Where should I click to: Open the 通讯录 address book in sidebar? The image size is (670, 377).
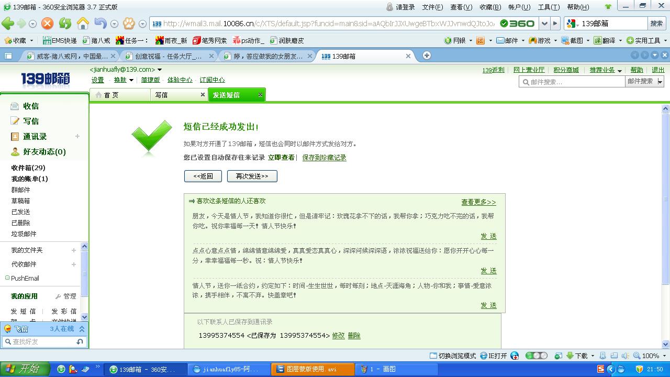tap(29, 136)
